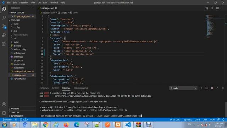Open Firefox from the Windows taskbar

(x=66, y=125)
